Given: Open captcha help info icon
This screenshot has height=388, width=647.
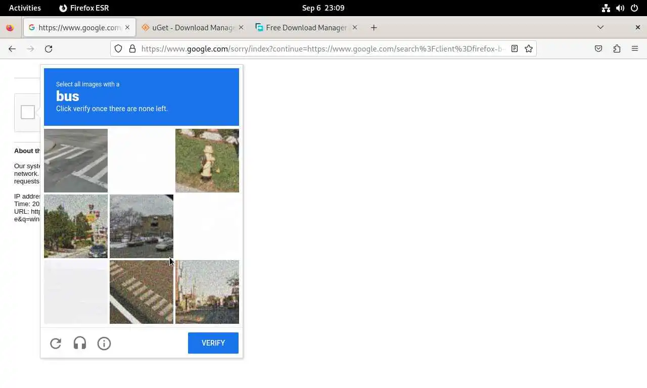Looking at the screenshot, I should [104, 344].
